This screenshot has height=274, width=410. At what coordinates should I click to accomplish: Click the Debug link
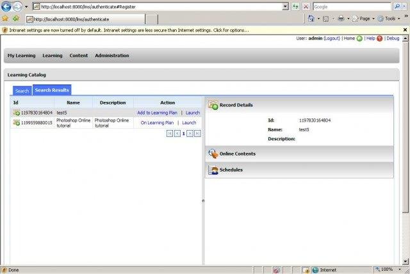coord(393,38)
